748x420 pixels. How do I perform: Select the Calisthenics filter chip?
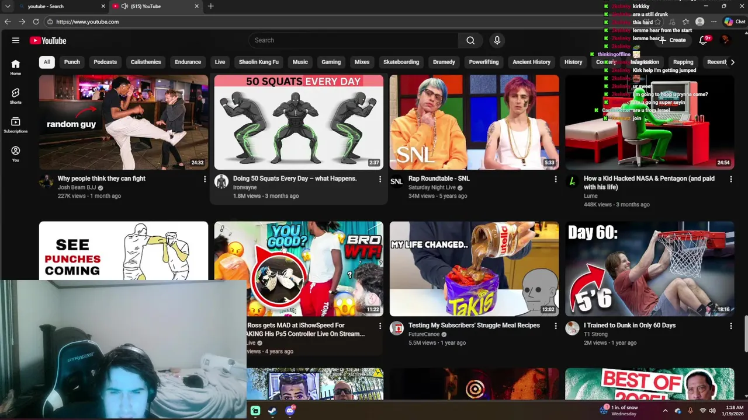(146, 62)
